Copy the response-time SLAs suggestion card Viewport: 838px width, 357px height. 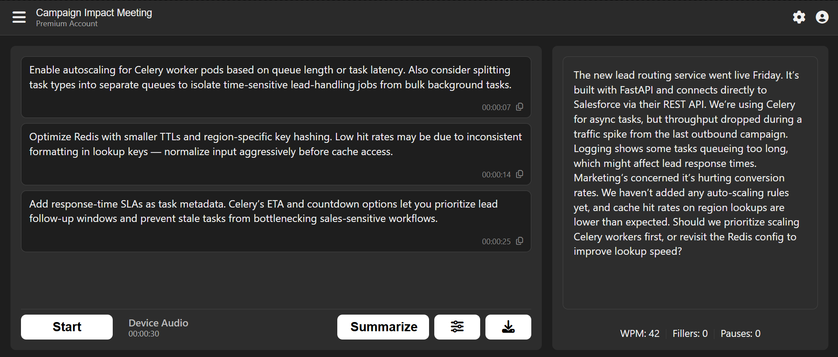pos(519,241)
